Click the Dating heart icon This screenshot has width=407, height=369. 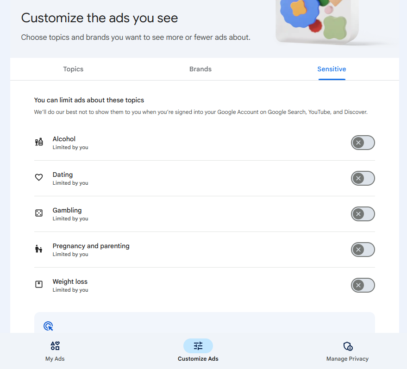[39, 177]
